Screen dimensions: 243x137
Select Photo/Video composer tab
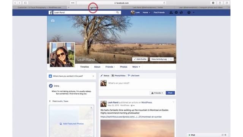coord(118,76)
